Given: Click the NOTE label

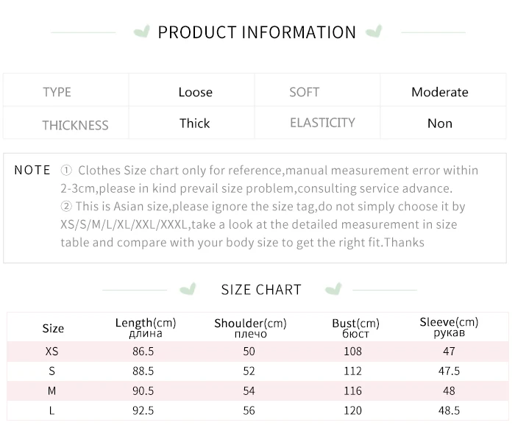Looking at the screenshot, I should pos(32,171).
